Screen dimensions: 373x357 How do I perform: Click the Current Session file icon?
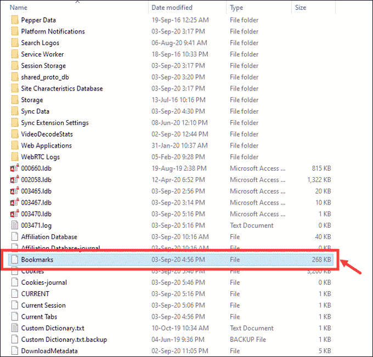point(15,305)
